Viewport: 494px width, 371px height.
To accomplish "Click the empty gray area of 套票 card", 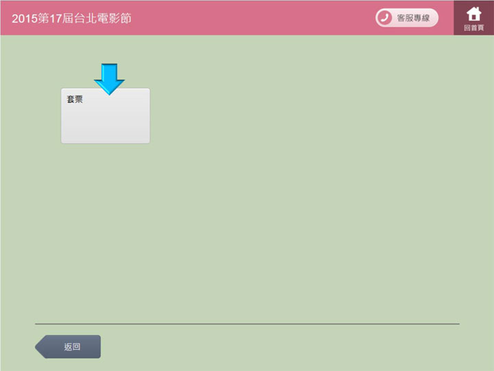I will click(x=110, y=124).
